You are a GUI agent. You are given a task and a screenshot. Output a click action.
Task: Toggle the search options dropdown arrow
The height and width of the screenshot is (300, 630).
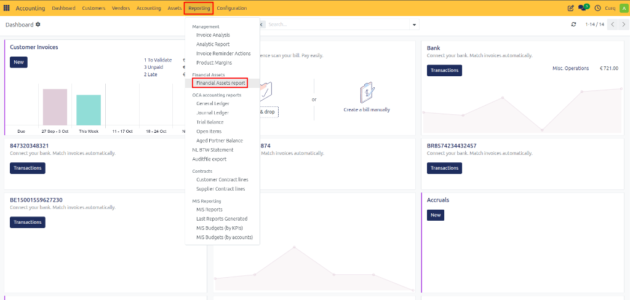[x=414, y=25]
